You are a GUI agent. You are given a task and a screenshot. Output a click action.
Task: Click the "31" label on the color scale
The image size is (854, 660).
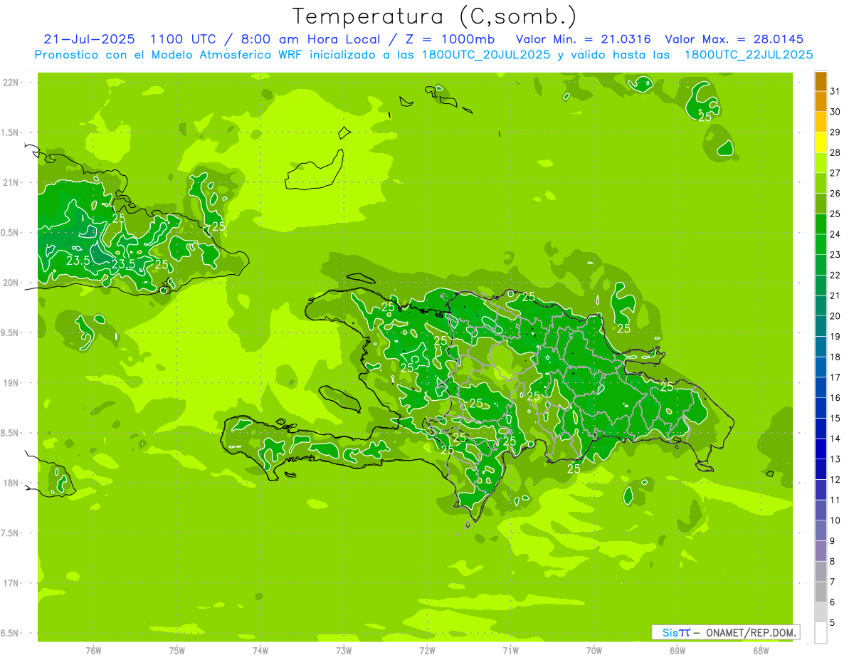click(835, 91)
